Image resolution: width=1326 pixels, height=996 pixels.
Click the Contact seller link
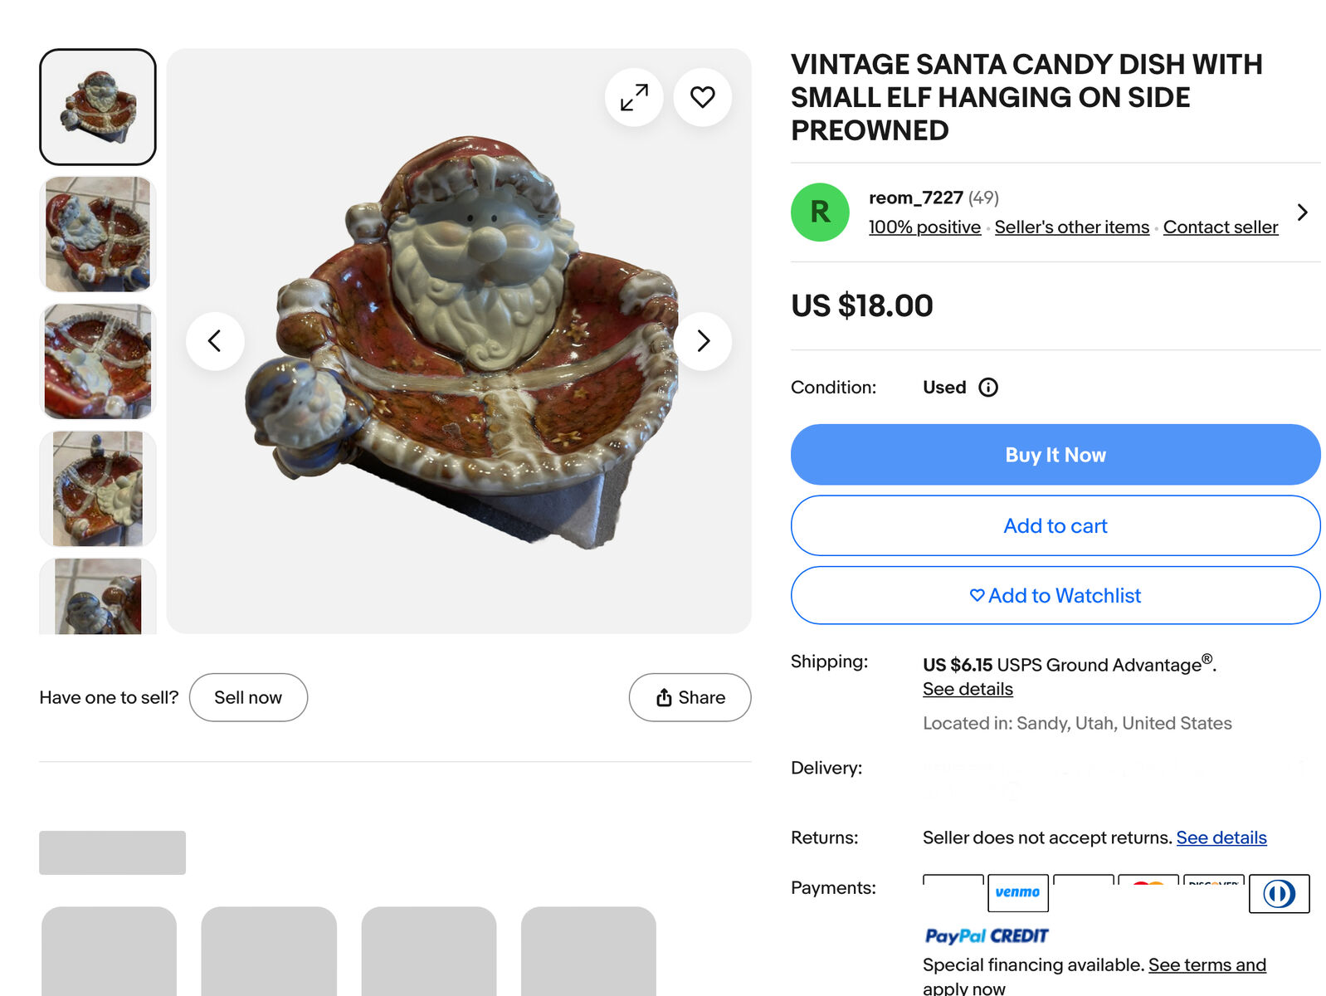point(1220,227)
